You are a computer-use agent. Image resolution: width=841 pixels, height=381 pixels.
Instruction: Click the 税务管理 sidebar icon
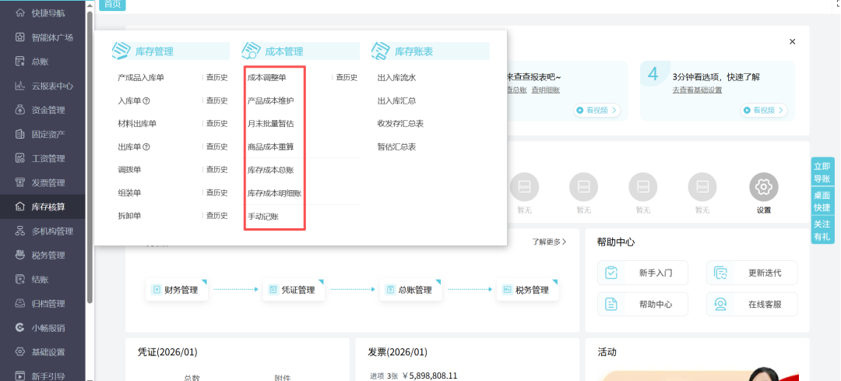tap(19, 256)
